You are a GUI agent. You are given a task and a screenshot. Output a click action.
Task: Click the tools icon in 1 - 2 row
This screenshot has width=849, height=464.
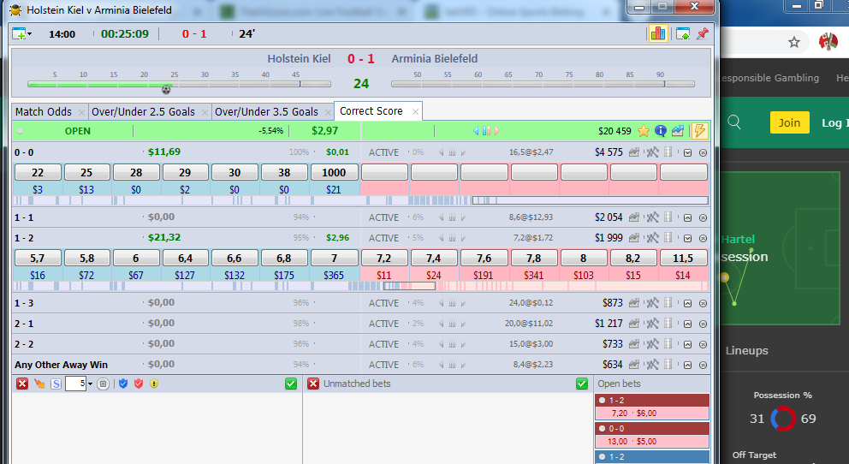tap(652, 238)
